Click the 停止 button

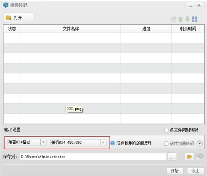[x=195, y=171]
